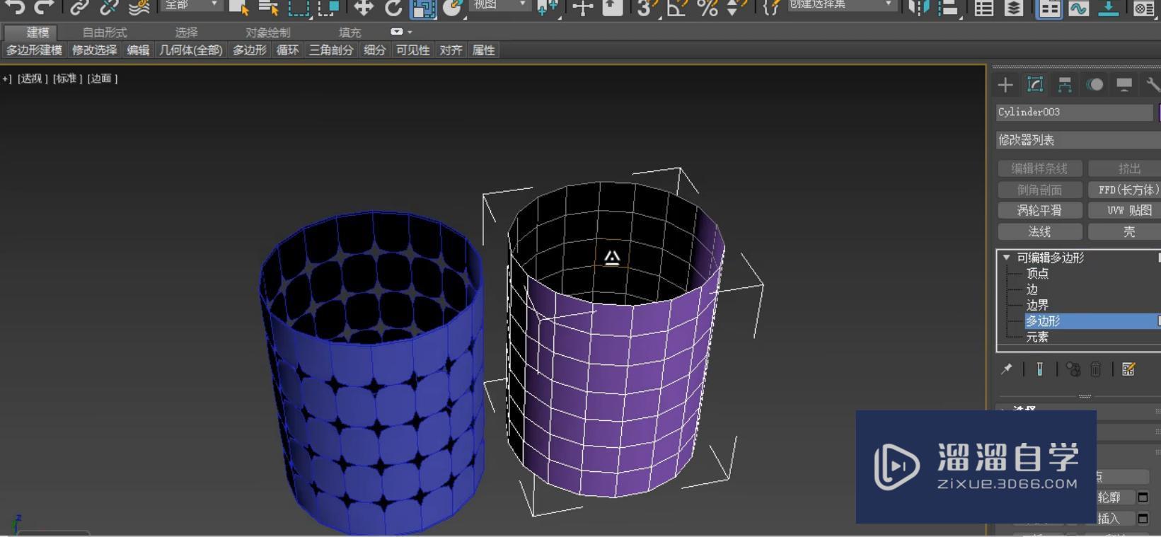Click the Unlink Selection icon

click(109, 7)
